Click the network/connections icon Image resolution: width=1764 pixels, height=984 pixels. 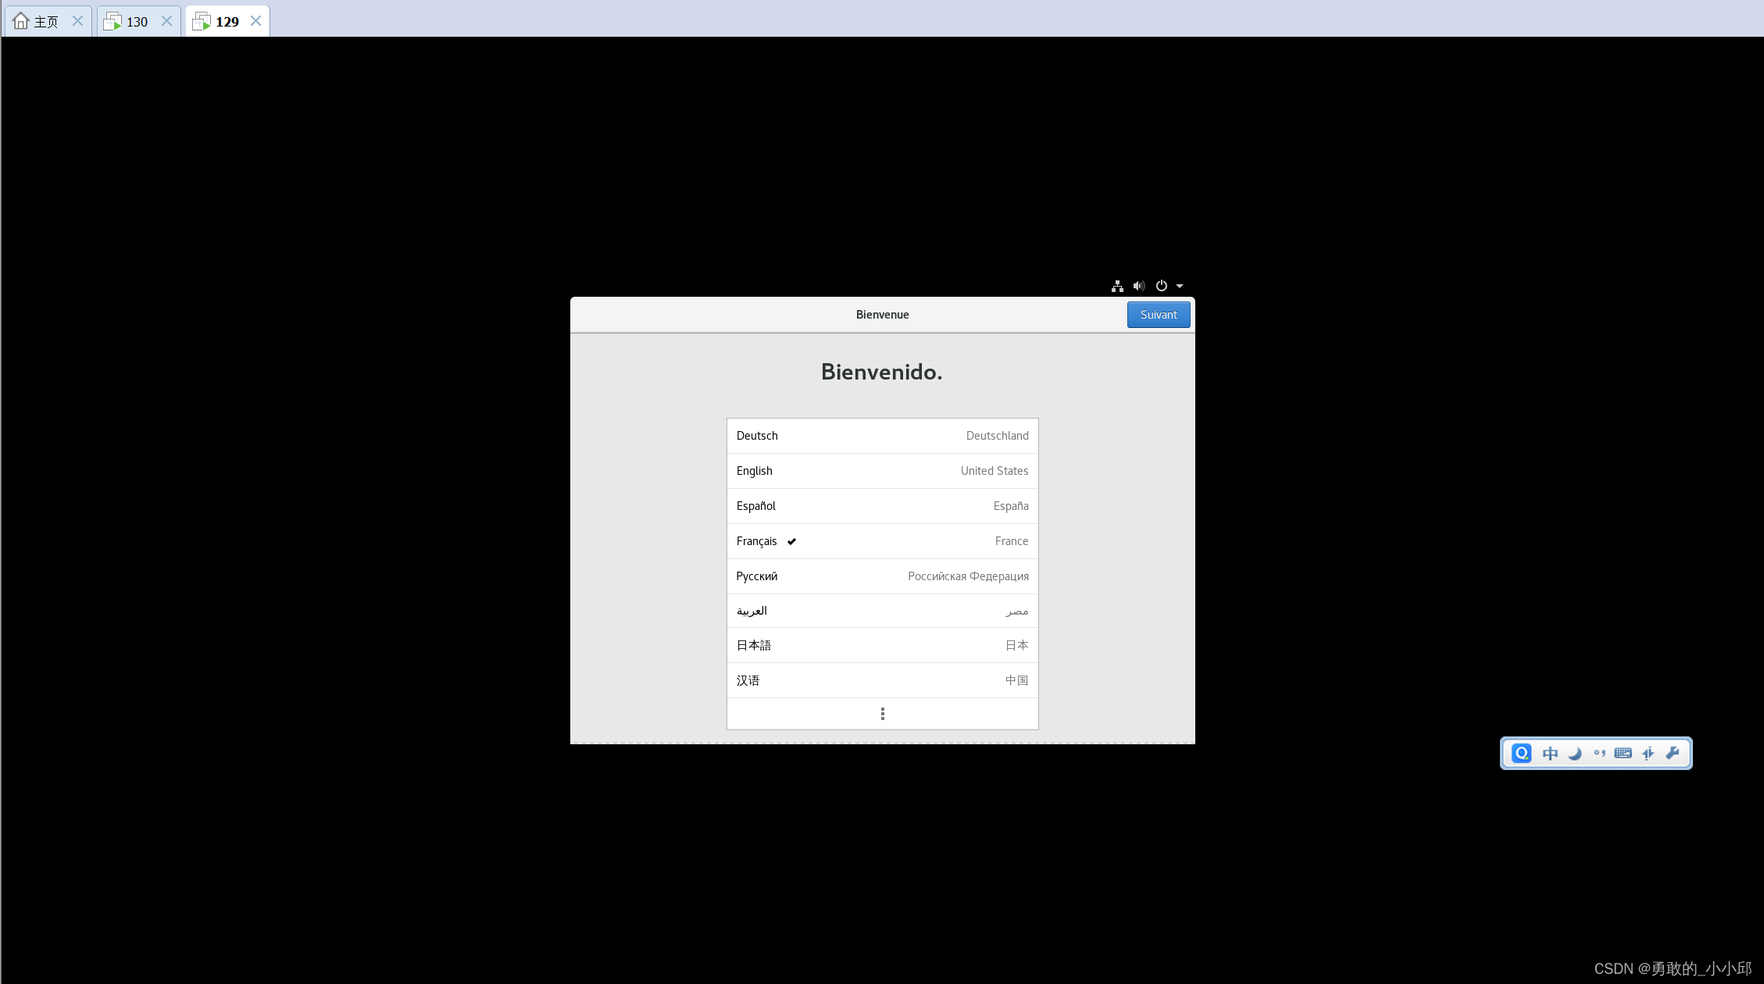(1117, 285)
